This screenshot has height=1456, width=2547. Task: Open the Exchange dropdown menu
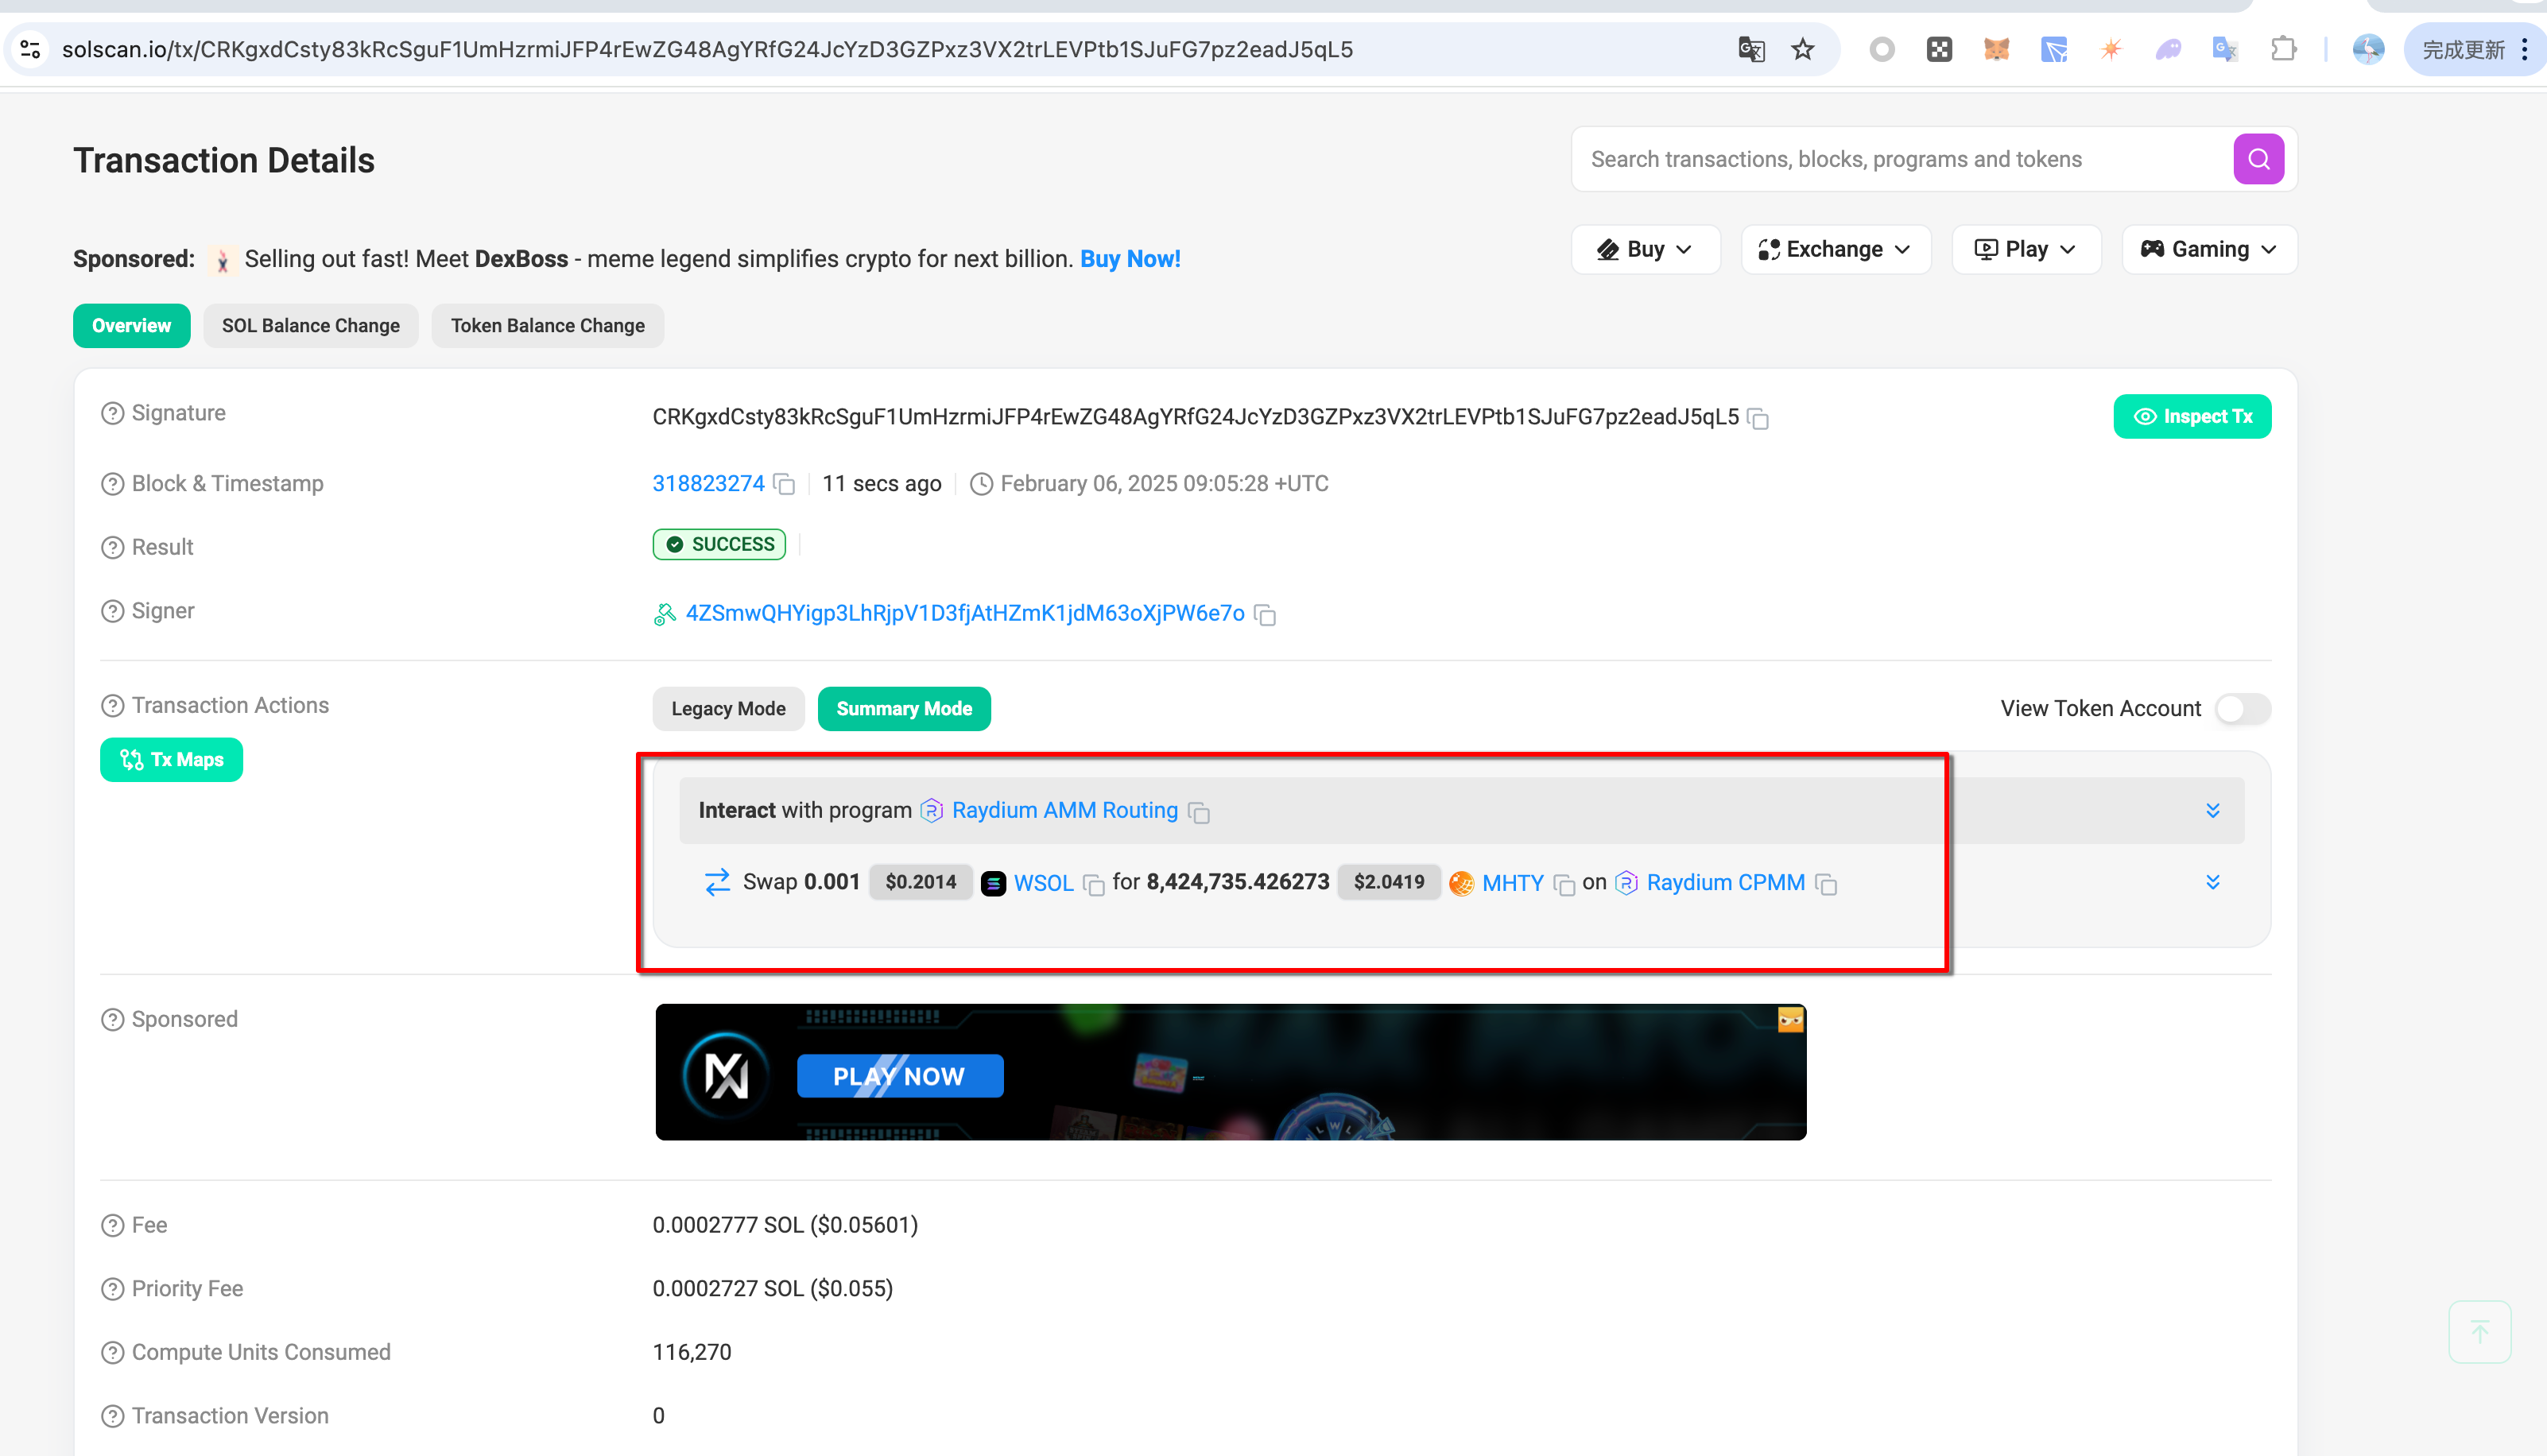click(1835, 249)
